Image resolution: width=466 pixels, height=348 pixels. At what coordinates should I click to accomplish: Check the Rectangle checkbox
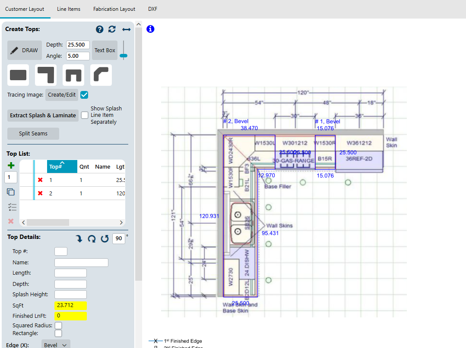[x=59, y=333]
